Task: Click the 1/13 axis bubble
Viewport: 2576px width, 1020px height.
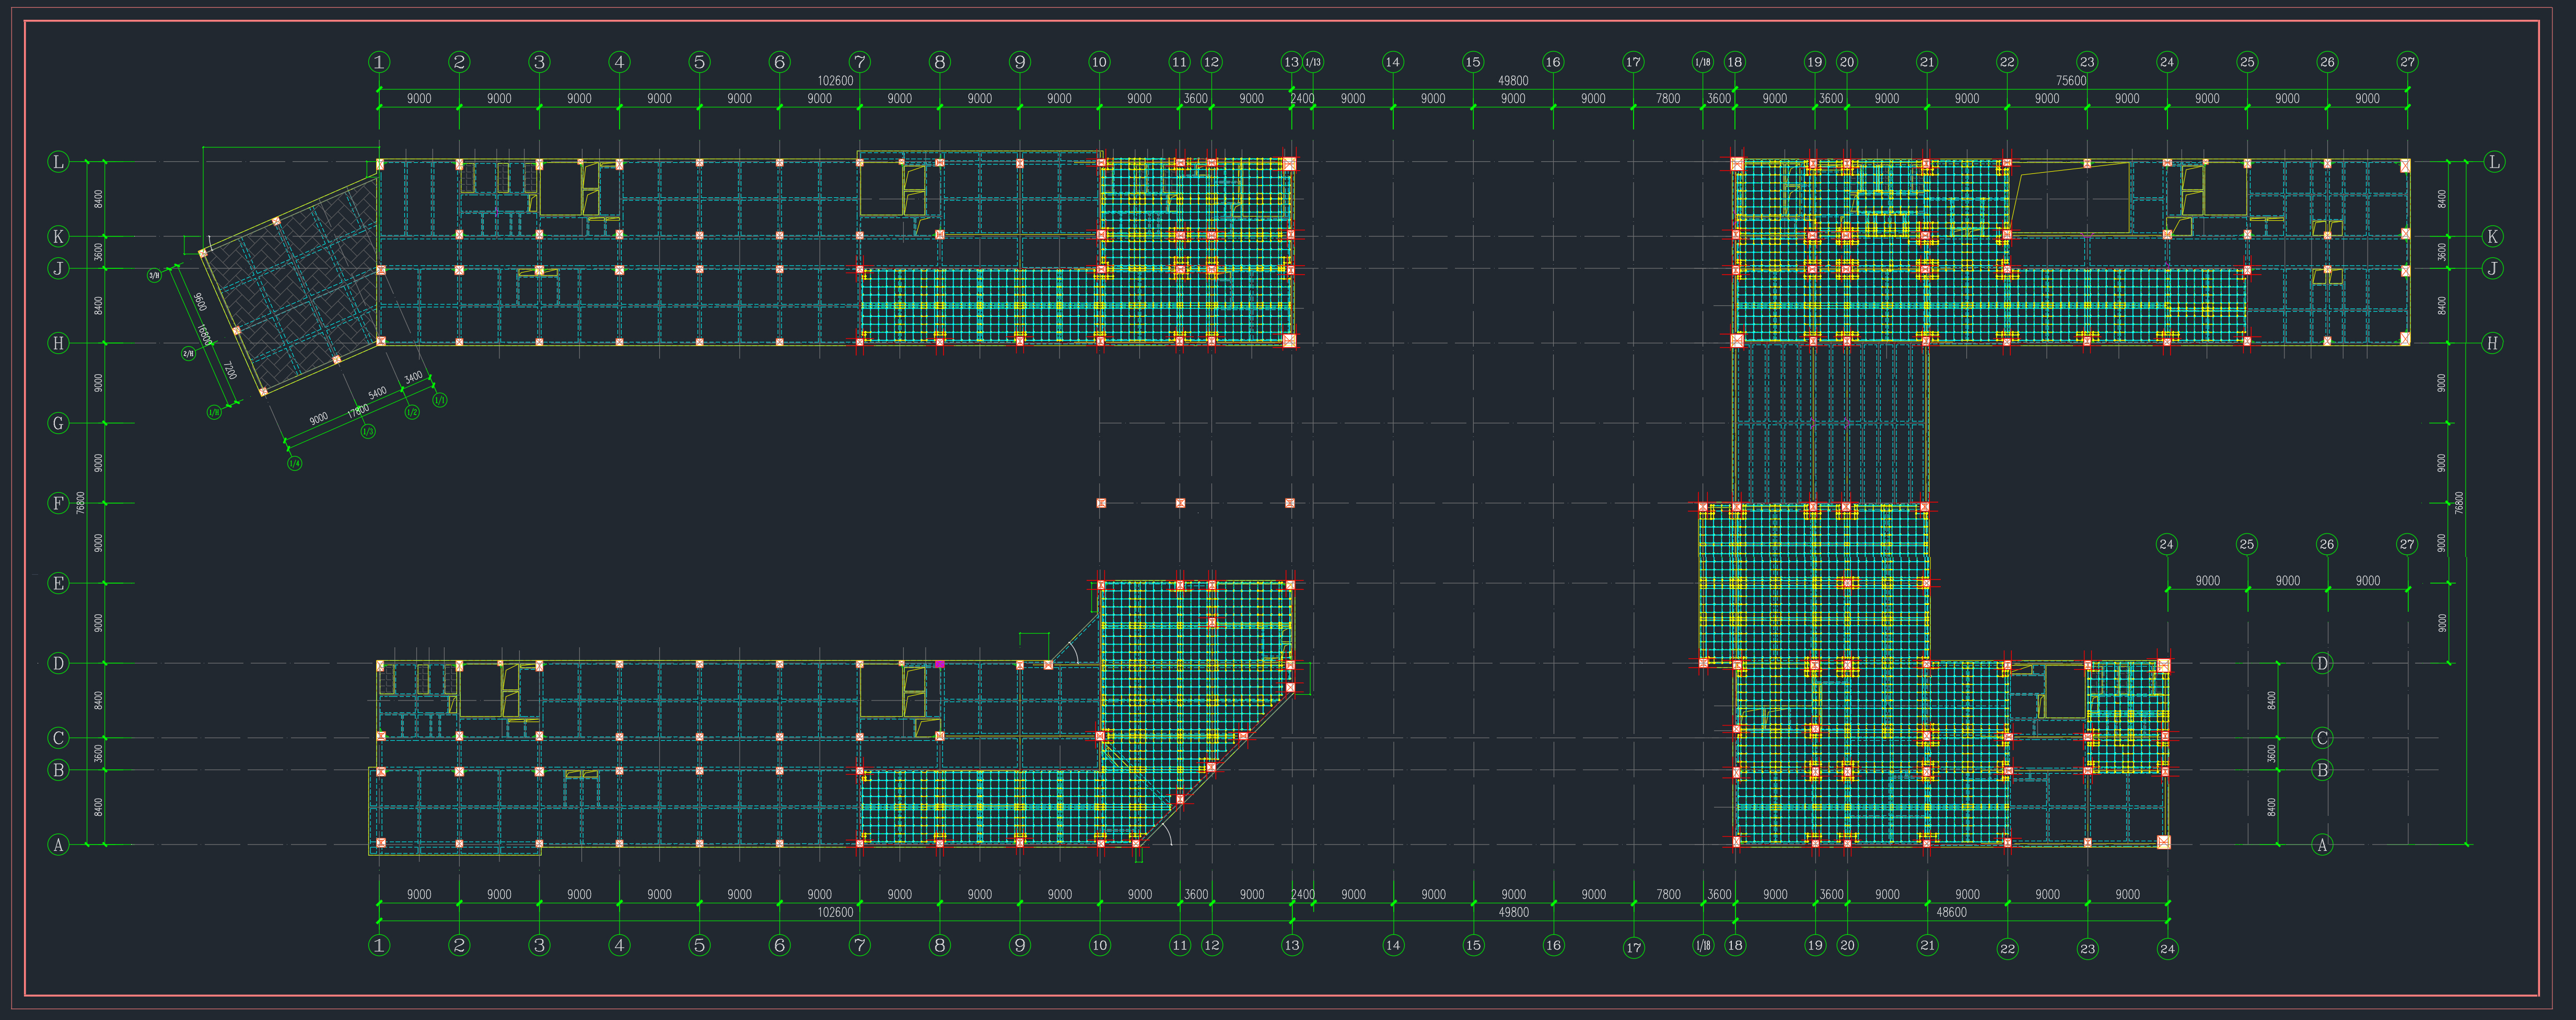Action: pyautogui.click(x=1313, y=62)
